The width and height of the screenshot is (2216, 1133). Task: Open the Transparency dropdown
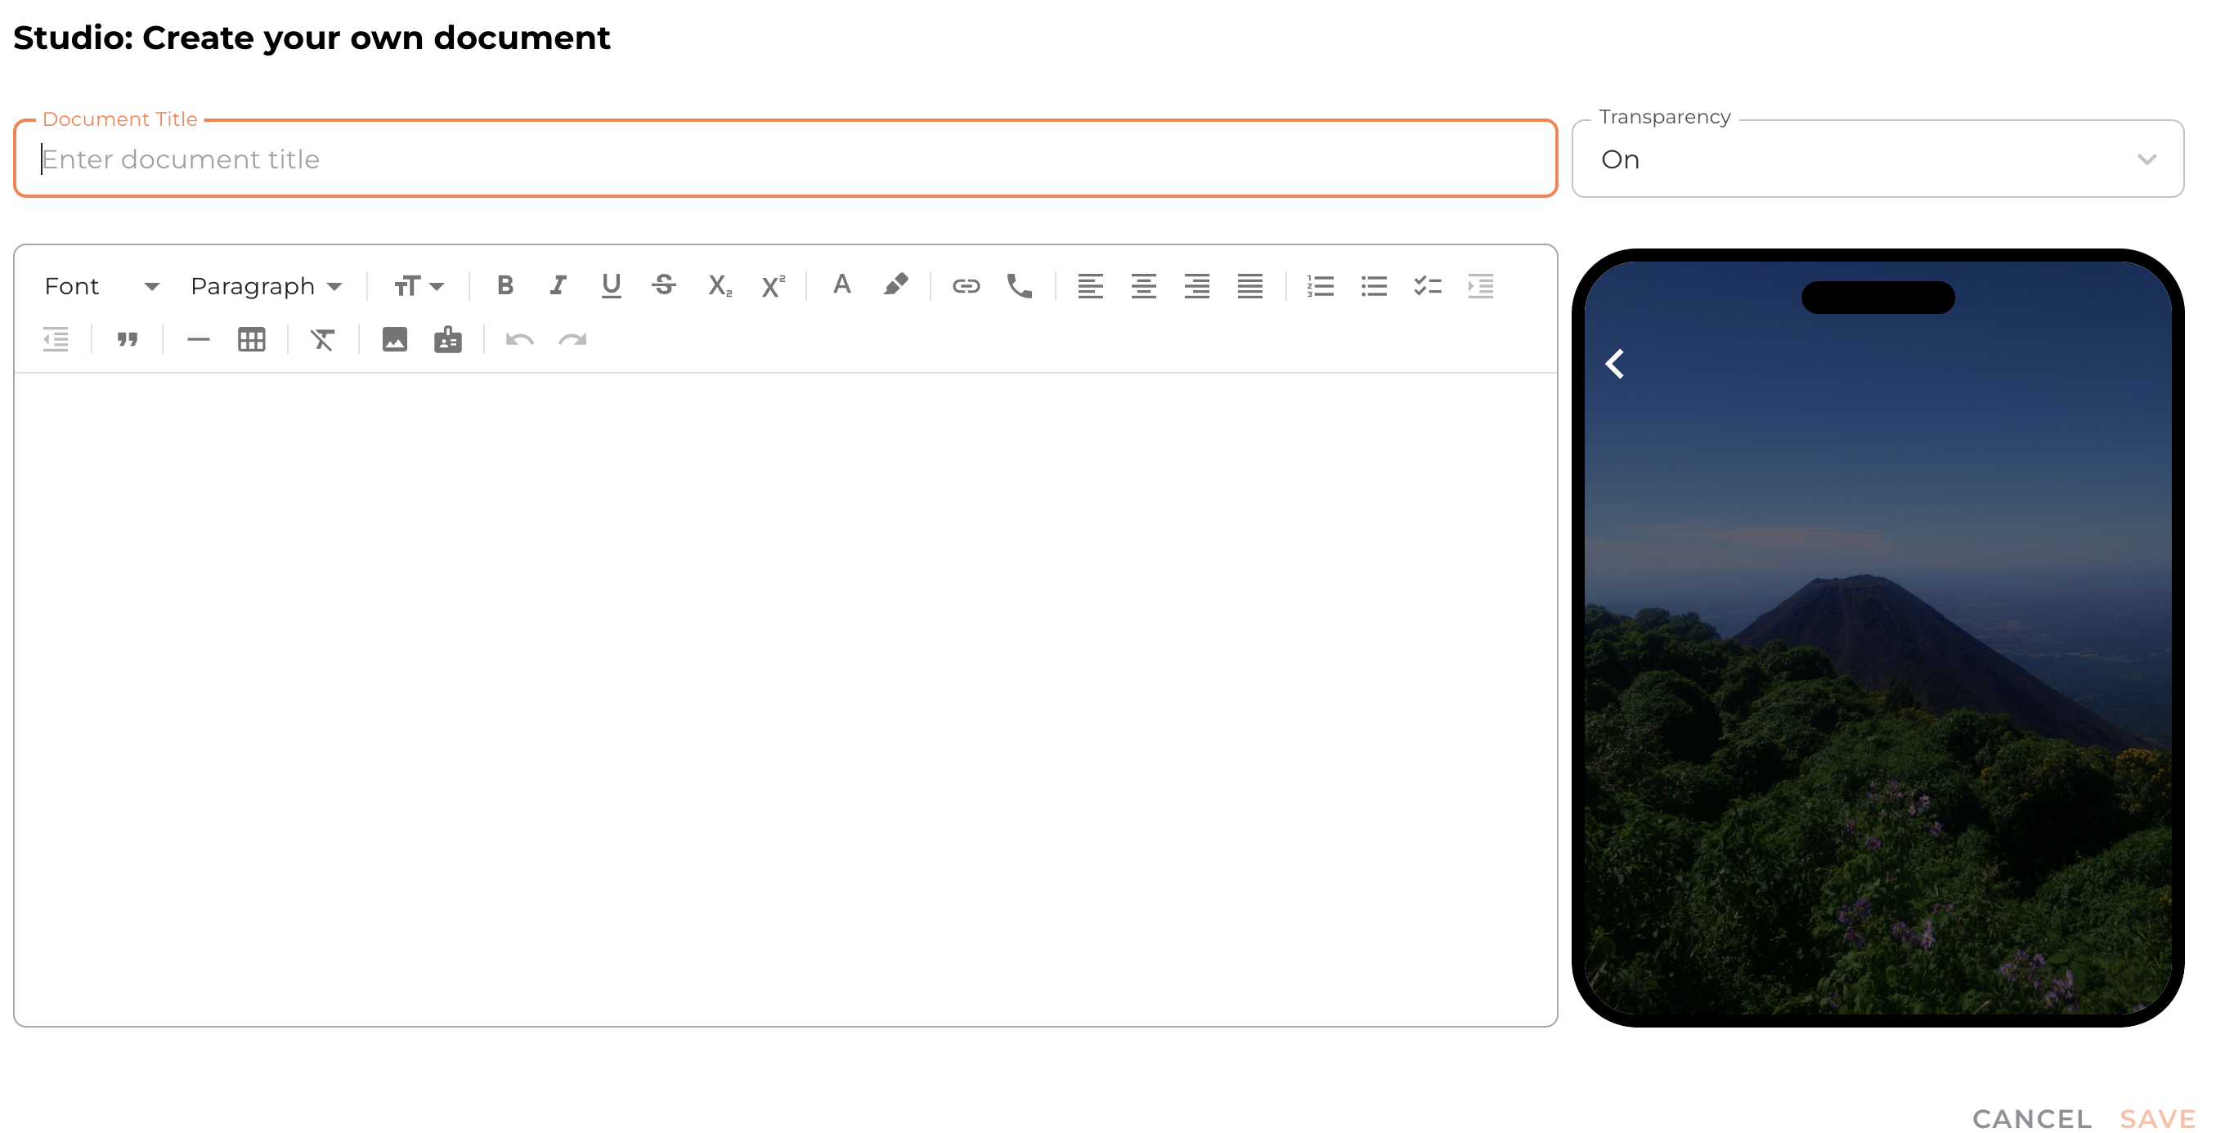tap(1877, 160)
